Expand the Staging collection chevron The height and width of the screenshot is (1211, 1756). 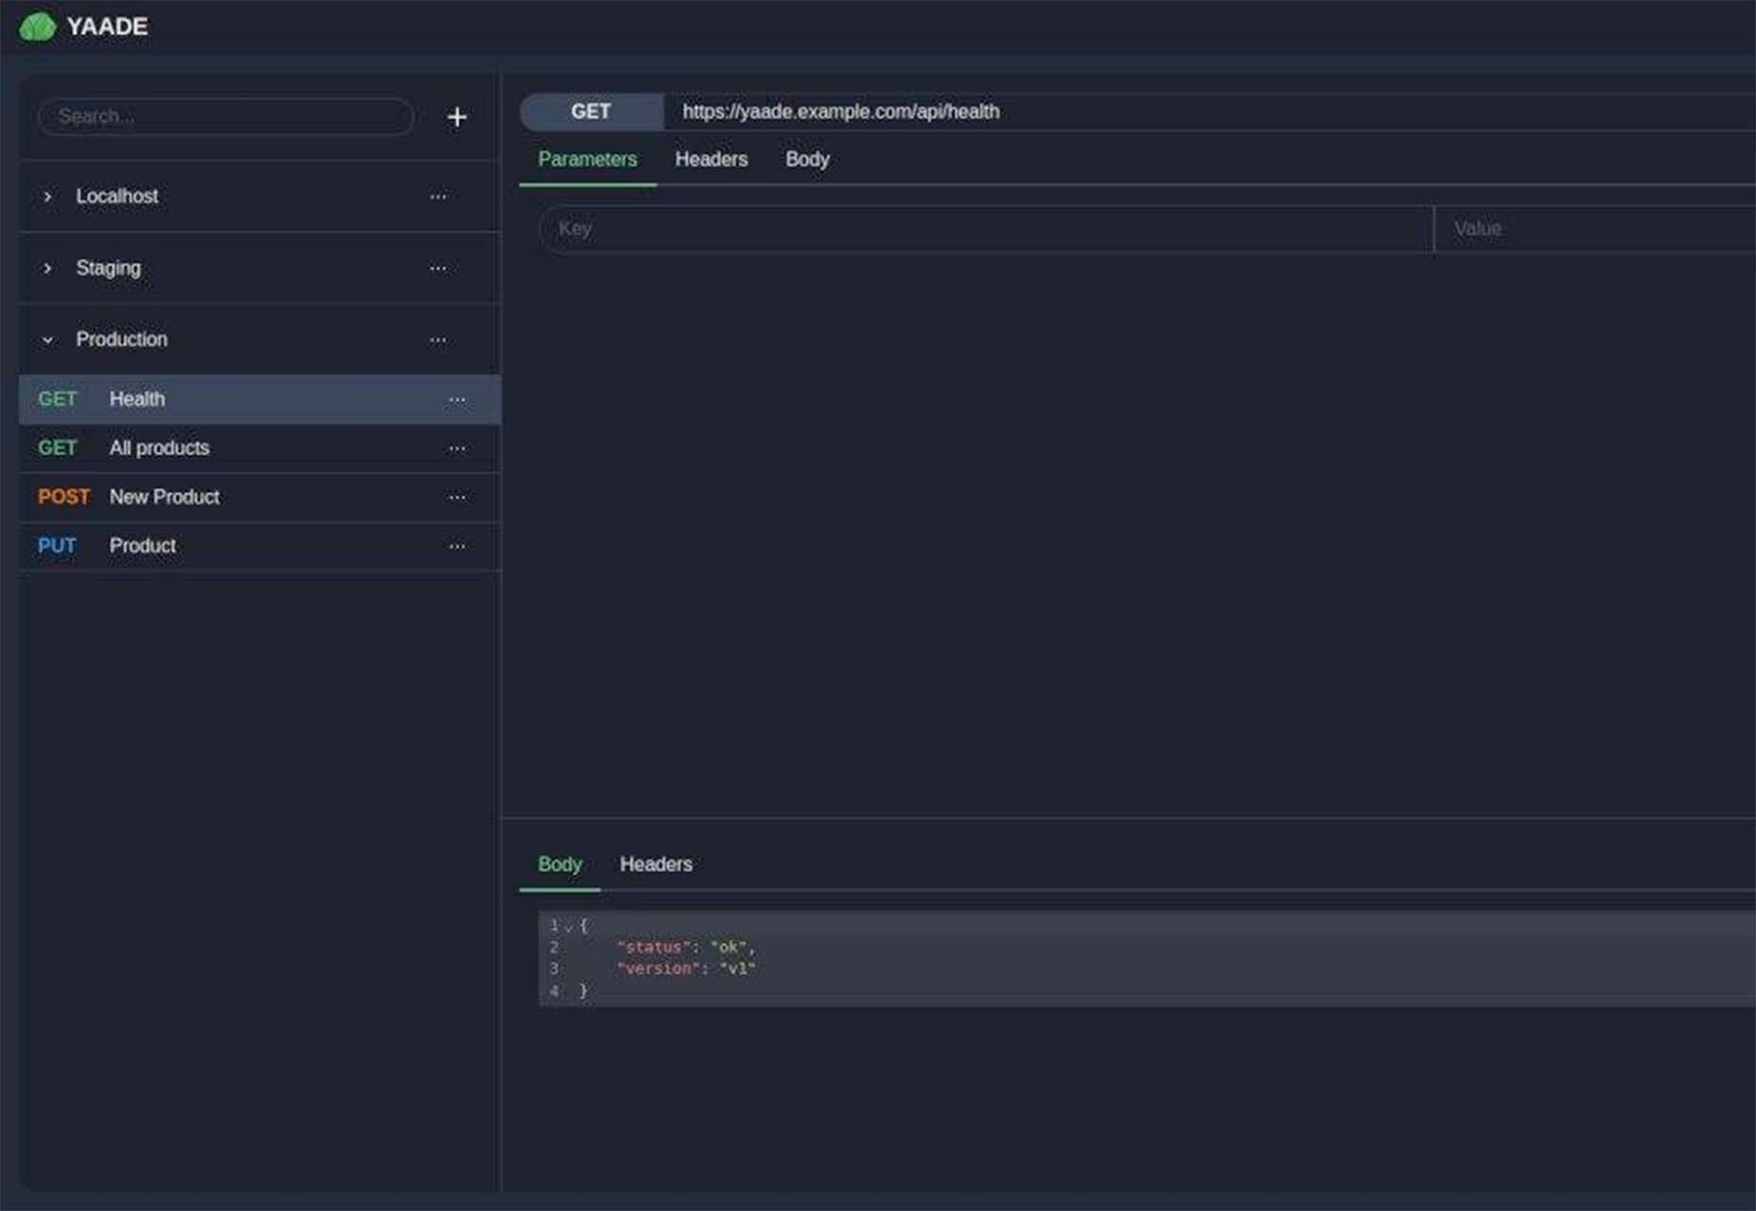47,269
